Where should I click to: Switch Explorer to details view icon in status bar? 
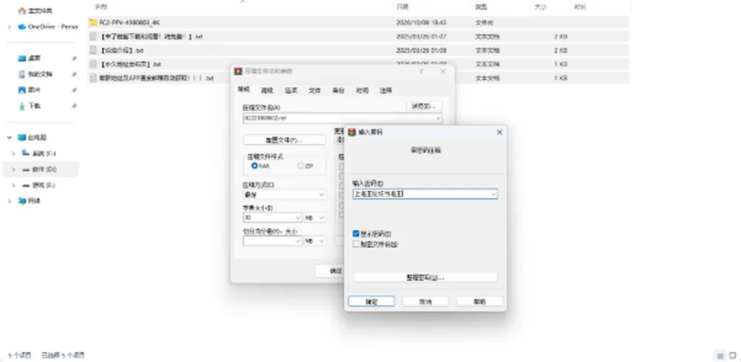coord(720,355)
